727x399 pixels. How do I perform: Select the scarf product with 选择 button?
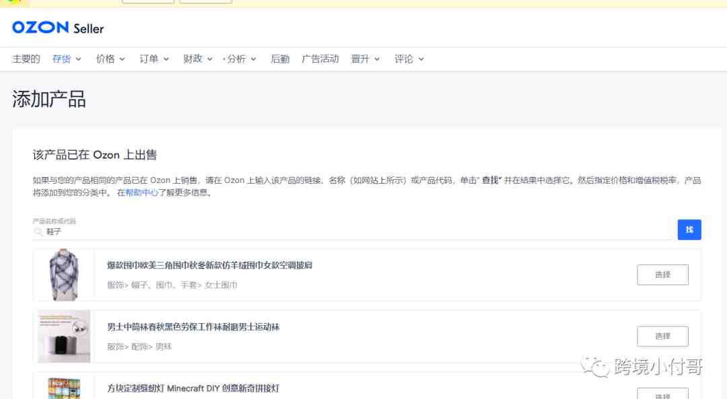click(x=662, y=275)
